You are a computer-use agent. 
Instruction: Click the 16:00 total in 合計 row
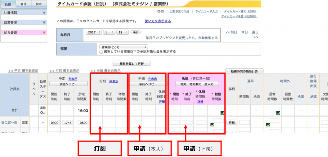coord(83,111)
